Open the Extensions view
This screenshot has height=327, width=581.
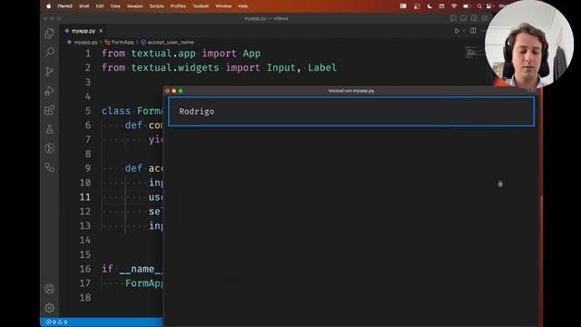coord(49,110)
